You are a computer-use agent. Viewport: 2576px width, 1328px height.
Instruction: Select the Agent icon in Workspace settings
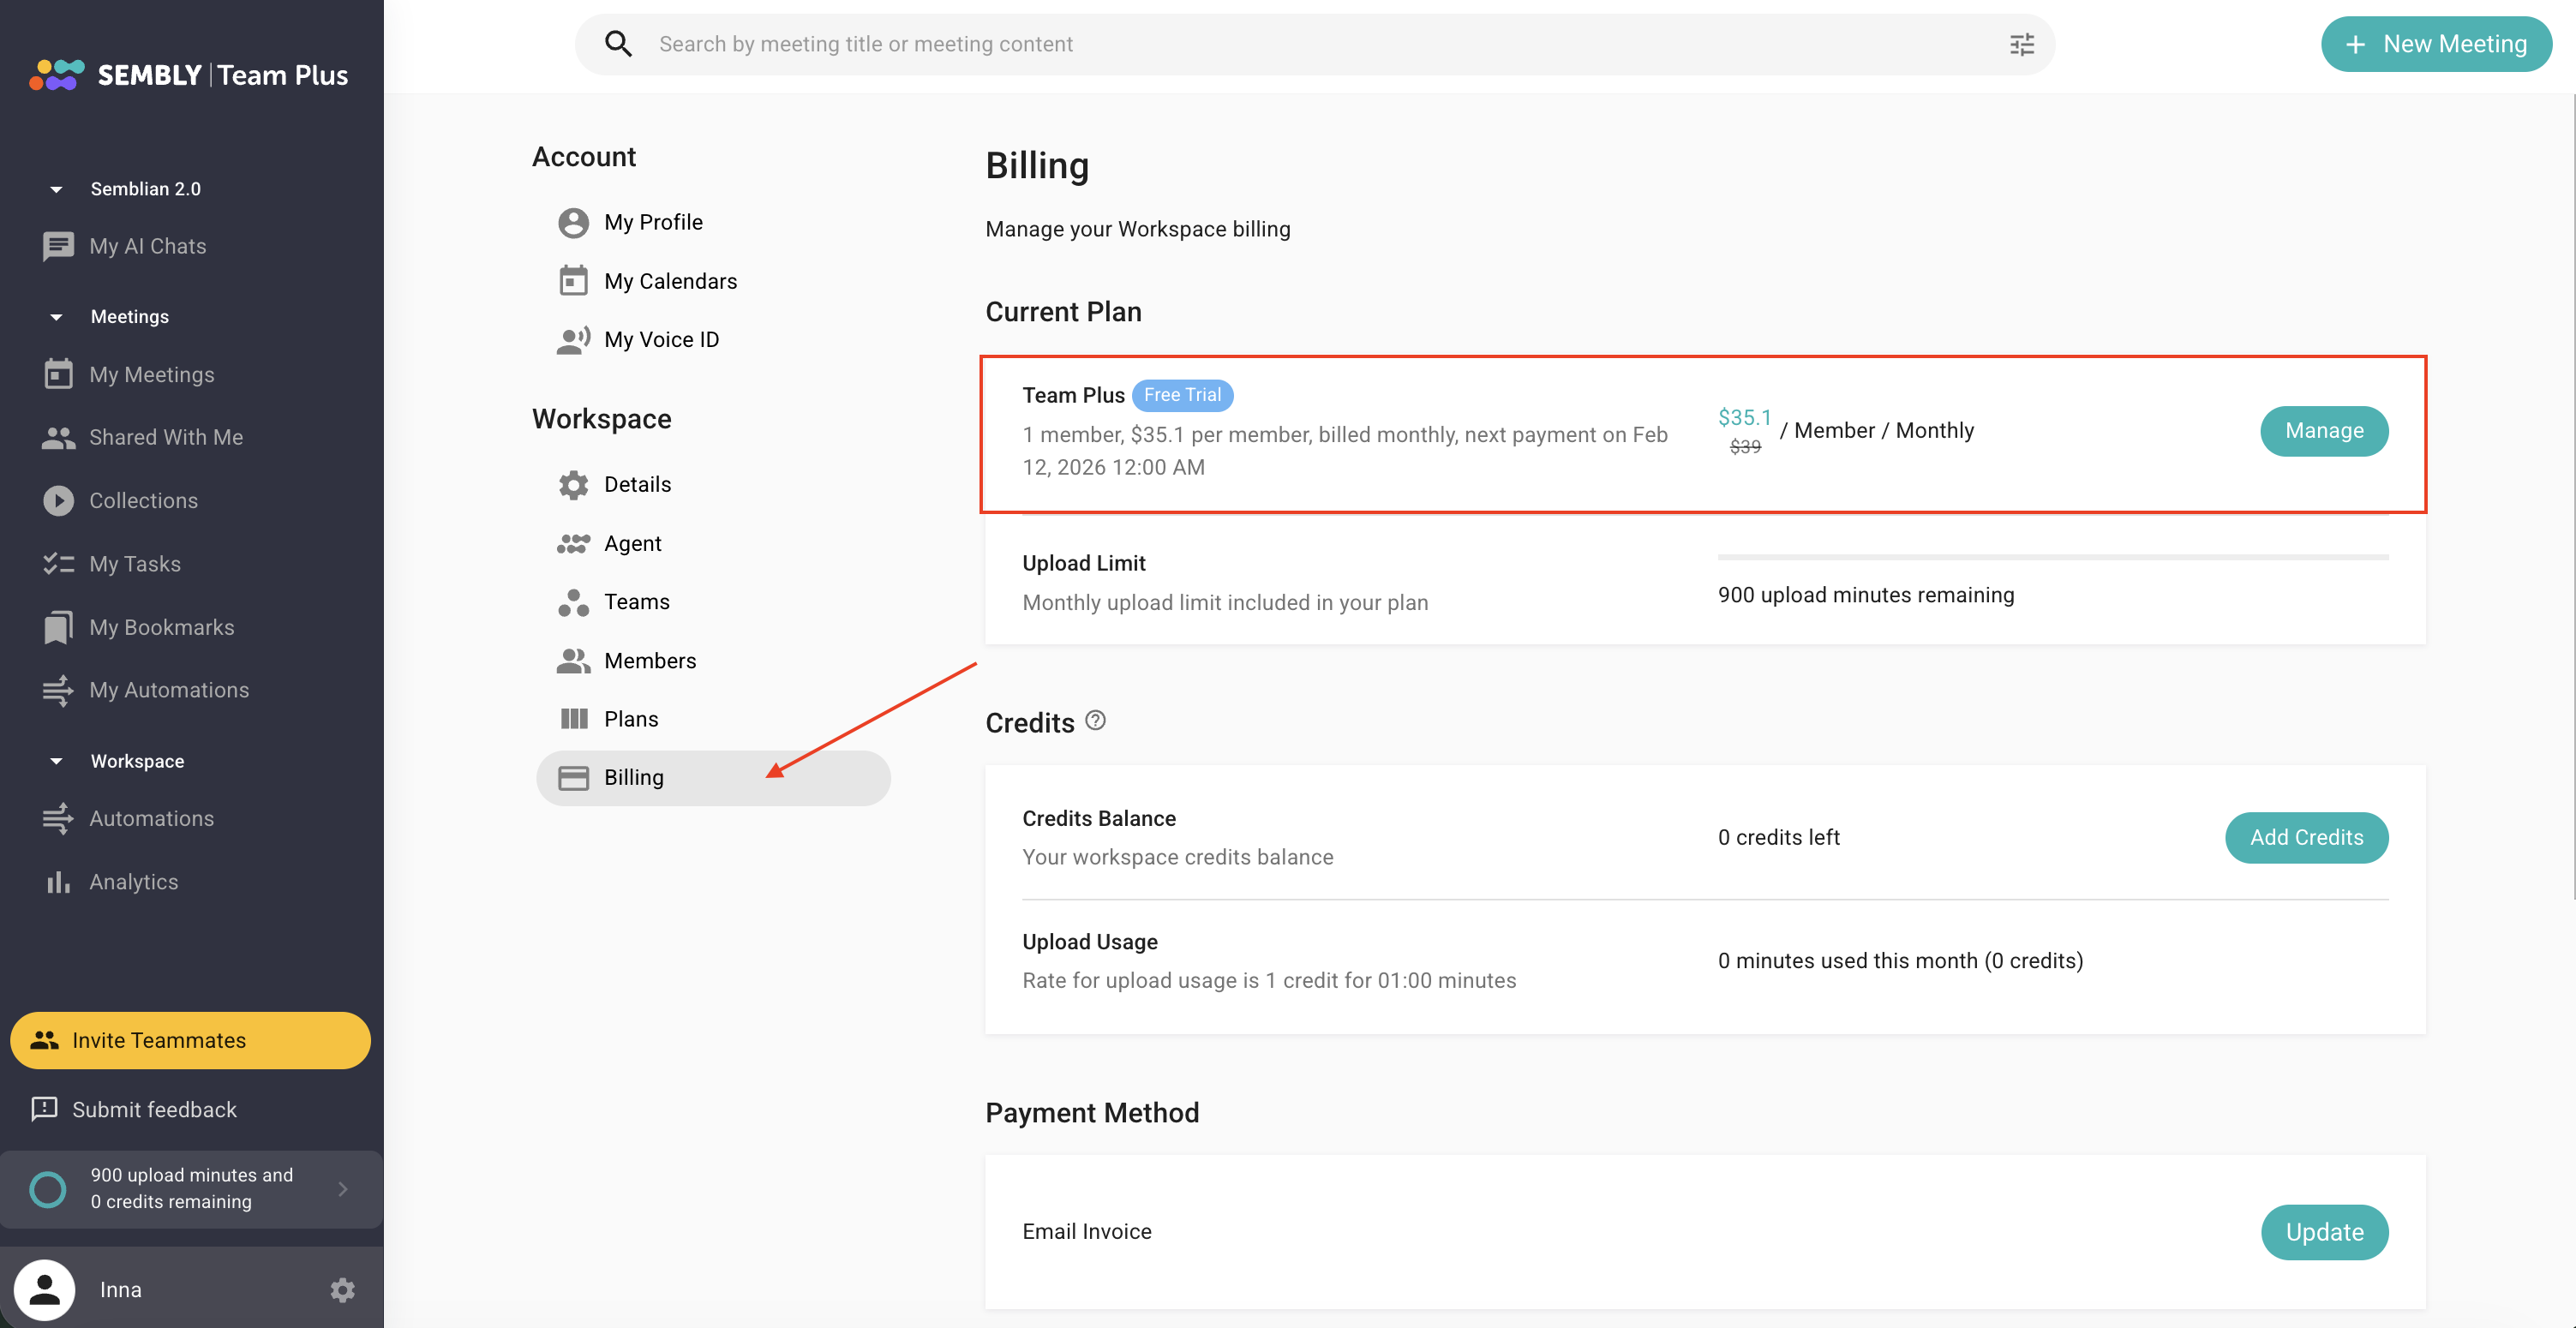coord(573,543)
